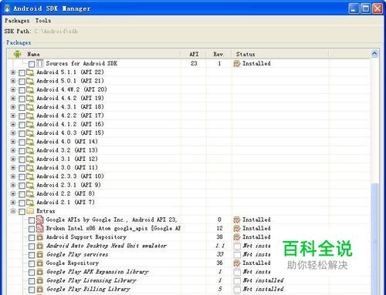Click the Sources for Android SDK document icon
Screen dimensions: 386x295
click(40, 63)
